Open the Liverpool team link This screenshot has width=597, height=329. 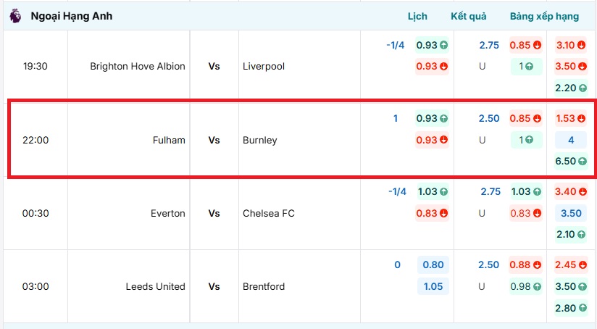[x=264, y=66]
